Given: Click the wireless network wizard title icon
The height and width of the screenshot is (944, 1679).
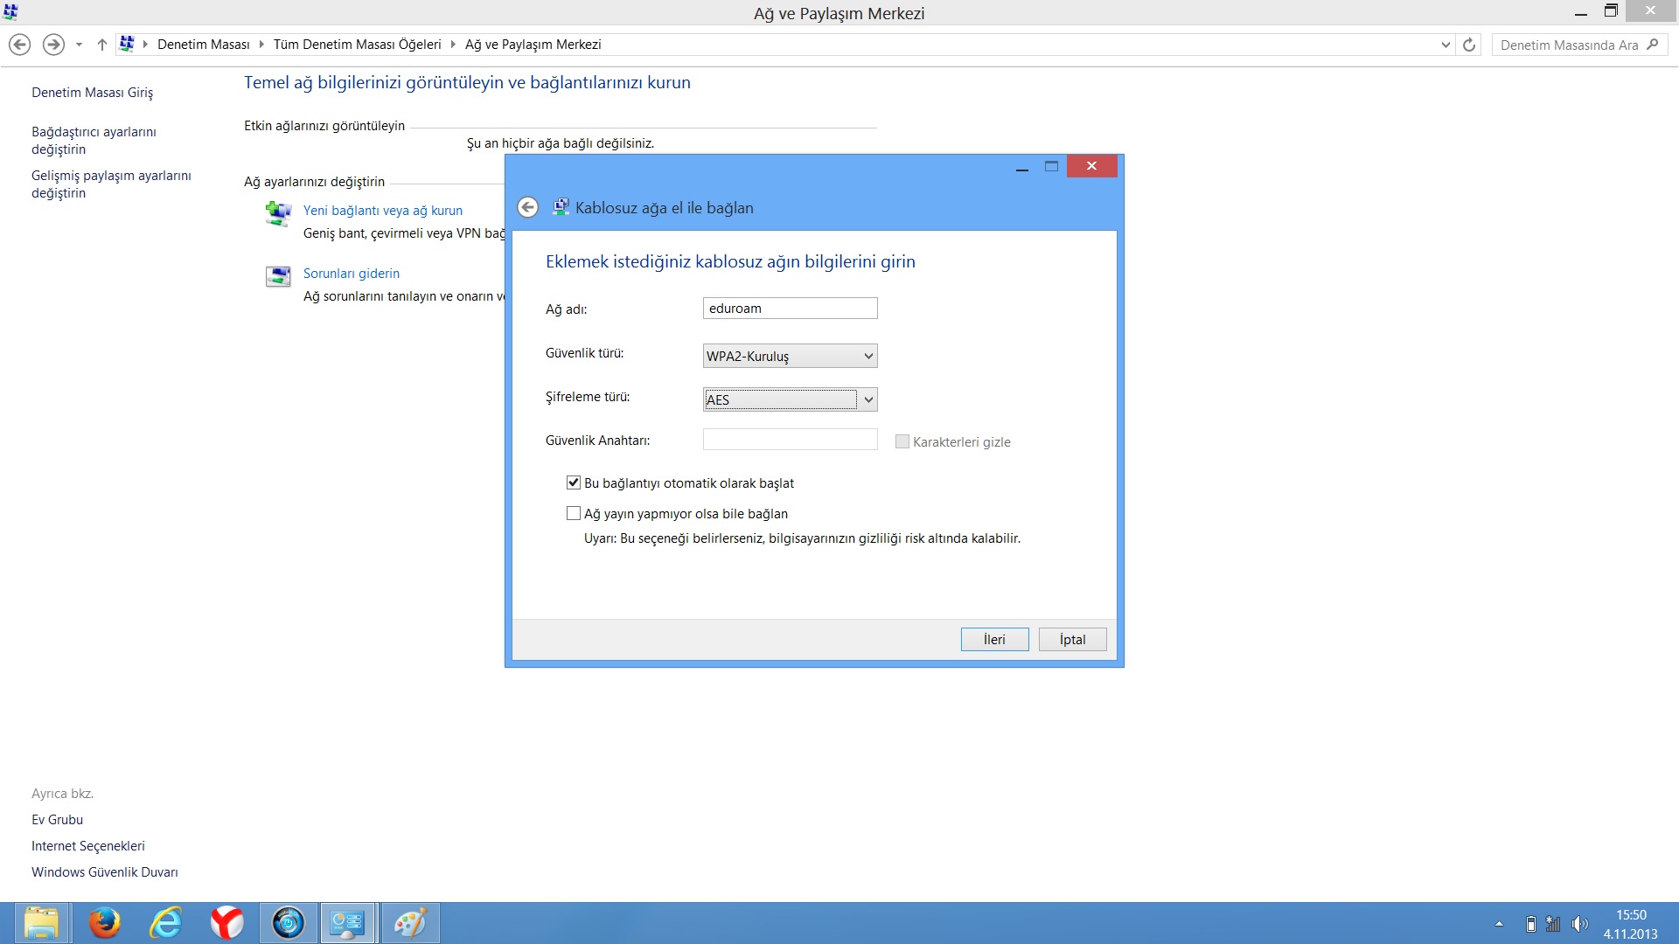Looking at the screenshot, I should click(x=561, y=207).
